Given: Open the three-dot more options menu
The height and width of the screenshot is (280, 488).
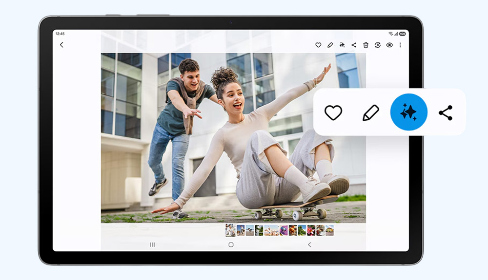Looking at the screenshot, I should (400, 45).
